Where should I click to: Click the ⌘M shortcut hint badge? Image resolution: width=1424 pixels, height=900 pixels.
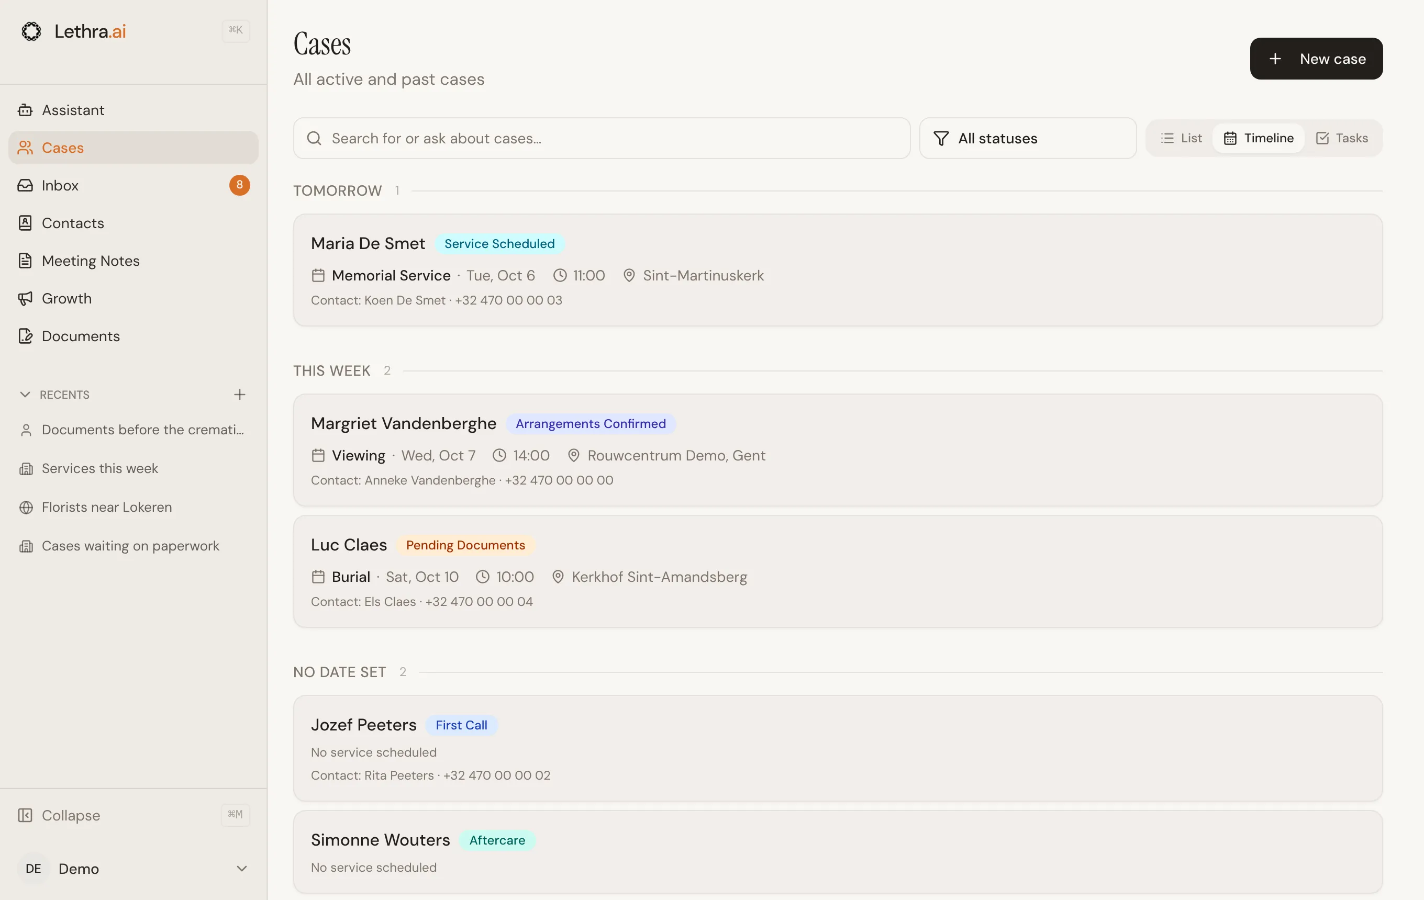coord(236,815)
